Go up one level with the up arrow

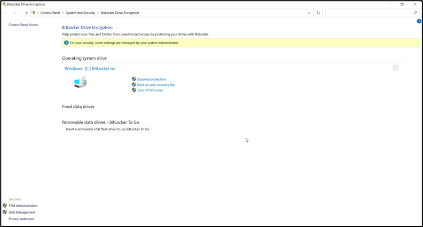pos(27,13)
